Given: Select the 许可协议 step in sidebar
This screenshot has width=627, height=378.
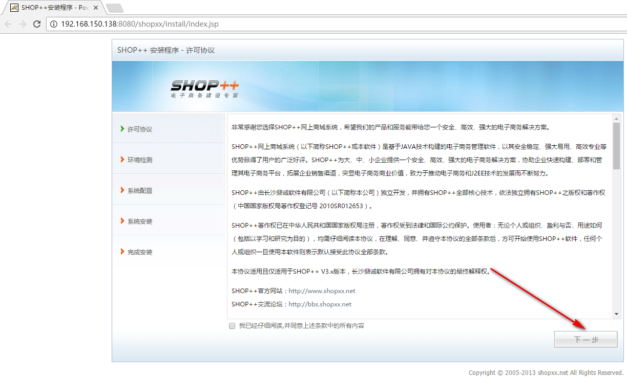Looking at the screenshot, I should pos(168,129).
